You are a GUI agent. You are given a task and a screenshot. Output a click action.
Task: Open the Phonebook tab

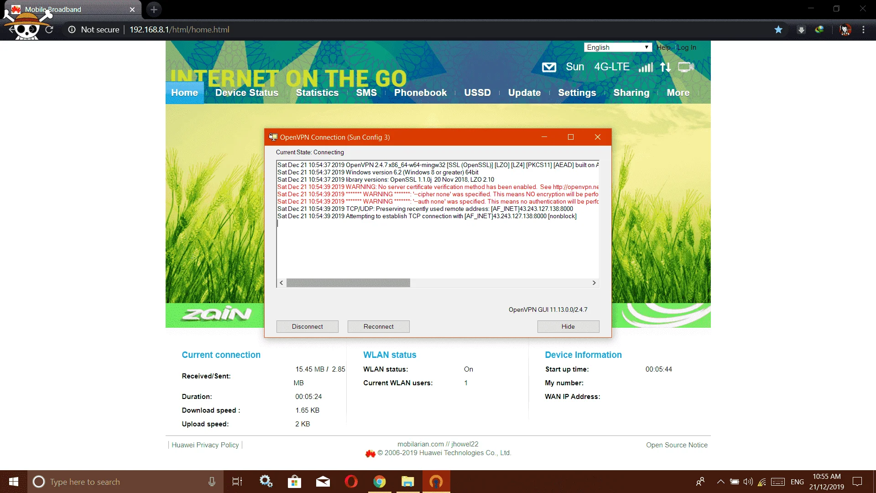coord(421,93)
